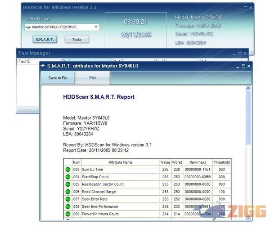
Task: Click Model: Maxtor 6Y040L0 line in report
Action: tap(86, 118)
